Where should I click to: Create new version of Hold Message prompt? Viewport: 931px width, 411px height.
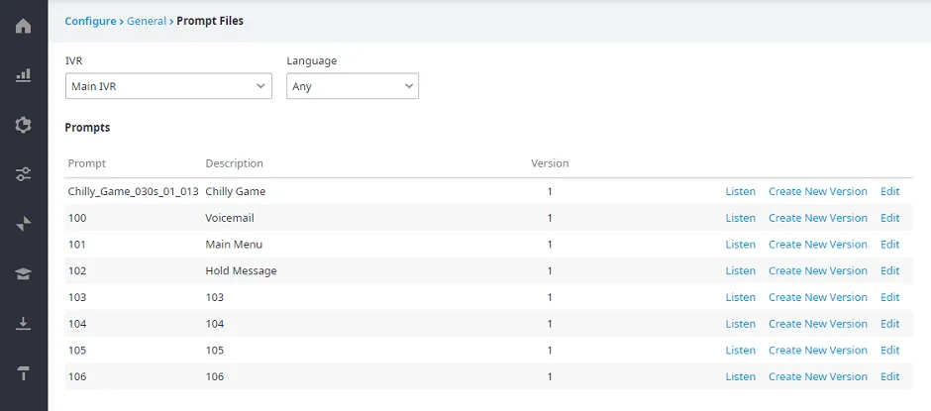tap(817, 270)
